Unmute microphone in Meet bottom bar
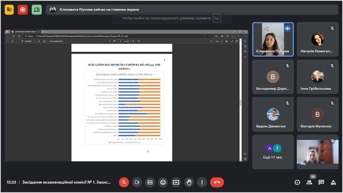Viewport: 343px width, 193px height. [x=124, y=182]
